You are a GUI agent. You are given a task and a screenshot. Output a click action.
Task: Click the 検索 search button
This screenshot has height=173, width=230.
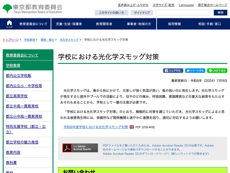pyautogui.click(x=221, y=13)
